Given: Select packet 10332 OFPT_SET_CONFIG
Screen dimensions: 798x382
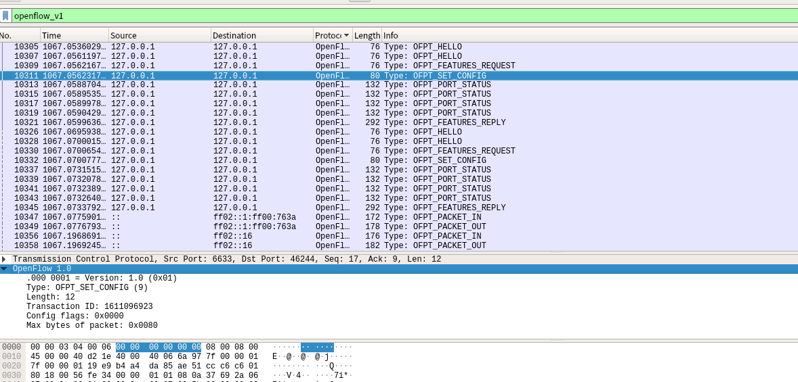Looking at the screenshot, I should coord(399,160).
